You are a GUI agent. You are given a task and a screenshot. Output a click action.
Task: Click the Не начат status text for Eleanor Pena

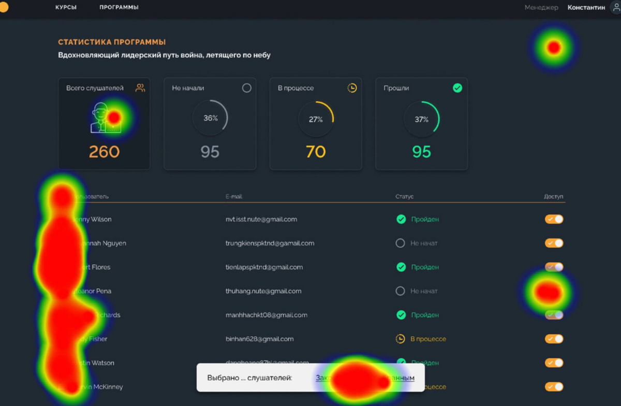tap(424, 291)
